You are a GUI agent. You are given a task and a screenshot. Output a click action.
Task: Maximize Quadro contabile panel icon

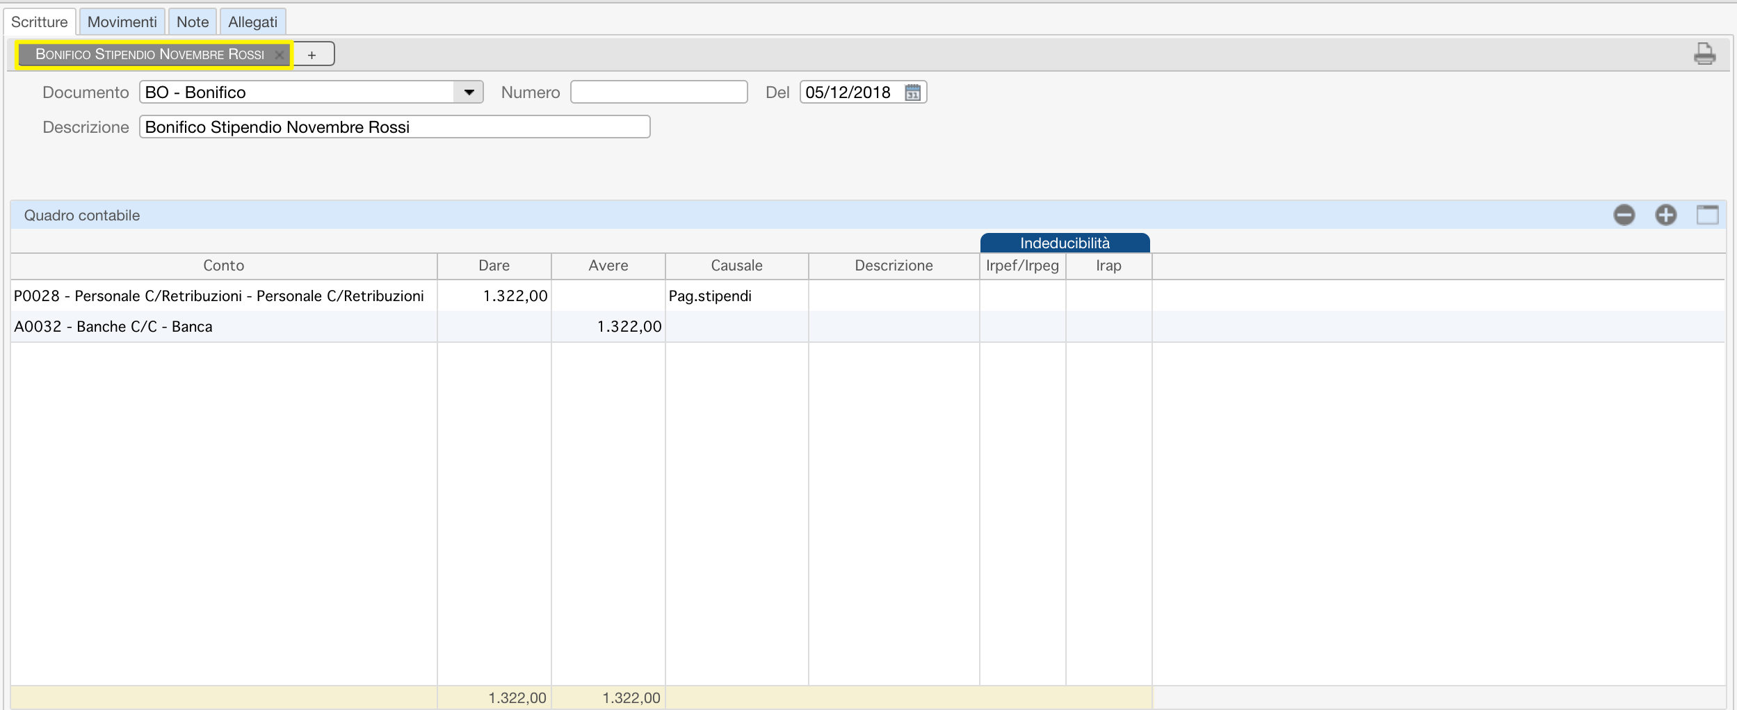pos(1707,215)
